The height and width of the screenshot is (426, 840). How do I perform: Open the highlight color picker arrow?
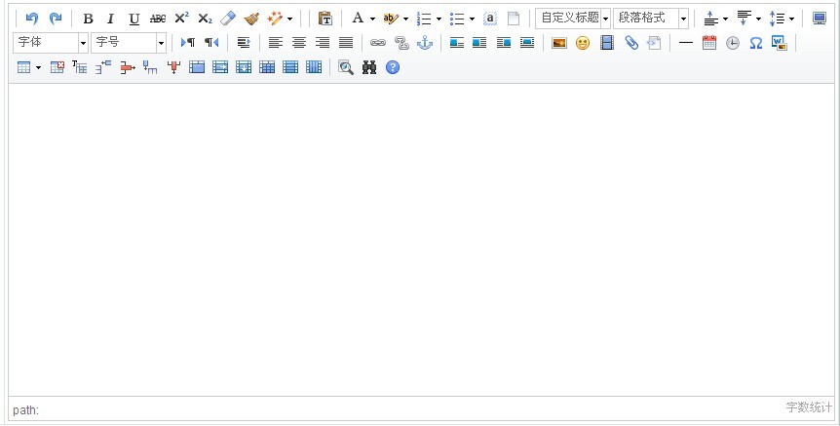coord(405,19)
